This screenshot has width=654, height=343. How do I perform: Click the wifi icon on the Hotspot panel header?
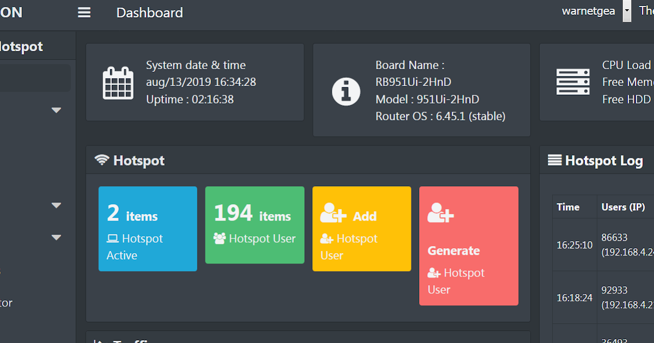click(102, 160)
